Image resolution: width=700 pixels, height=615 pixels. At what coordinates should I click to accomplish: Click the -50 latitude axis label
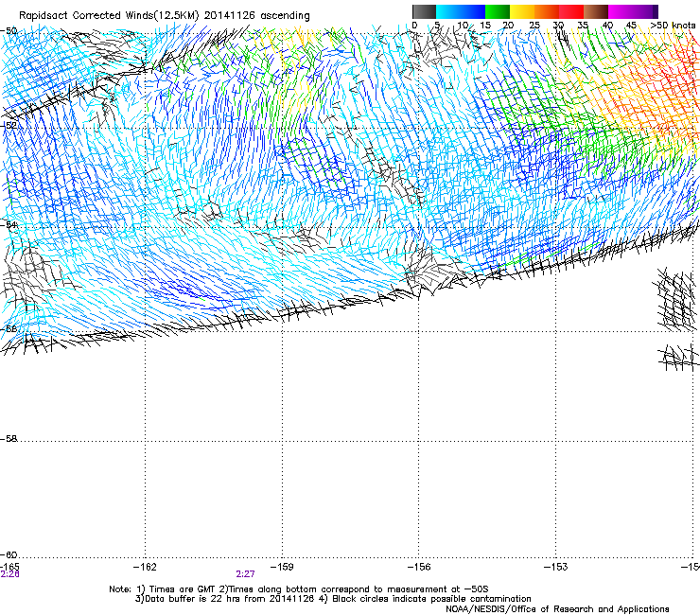click(x=9, y=31)
